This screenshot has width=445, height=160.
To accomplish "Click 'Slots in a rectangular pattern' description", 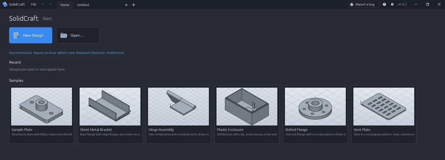I will click(x=384, y=135).
